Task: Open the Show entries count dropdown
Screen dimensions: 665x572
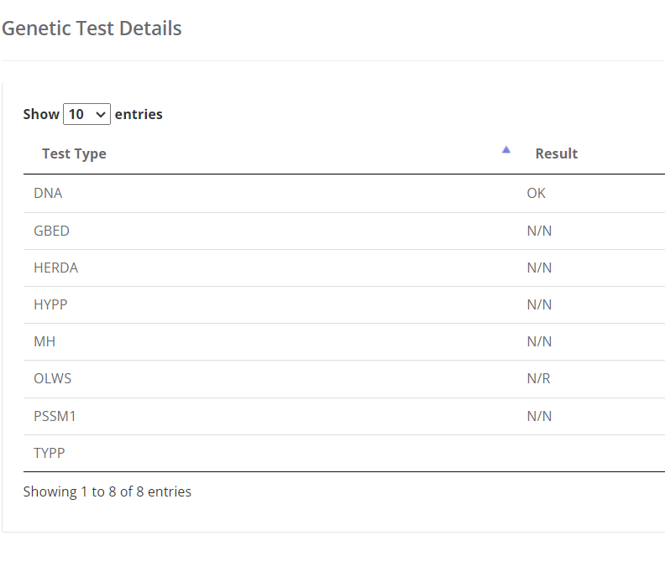Action: coord(87,114)
